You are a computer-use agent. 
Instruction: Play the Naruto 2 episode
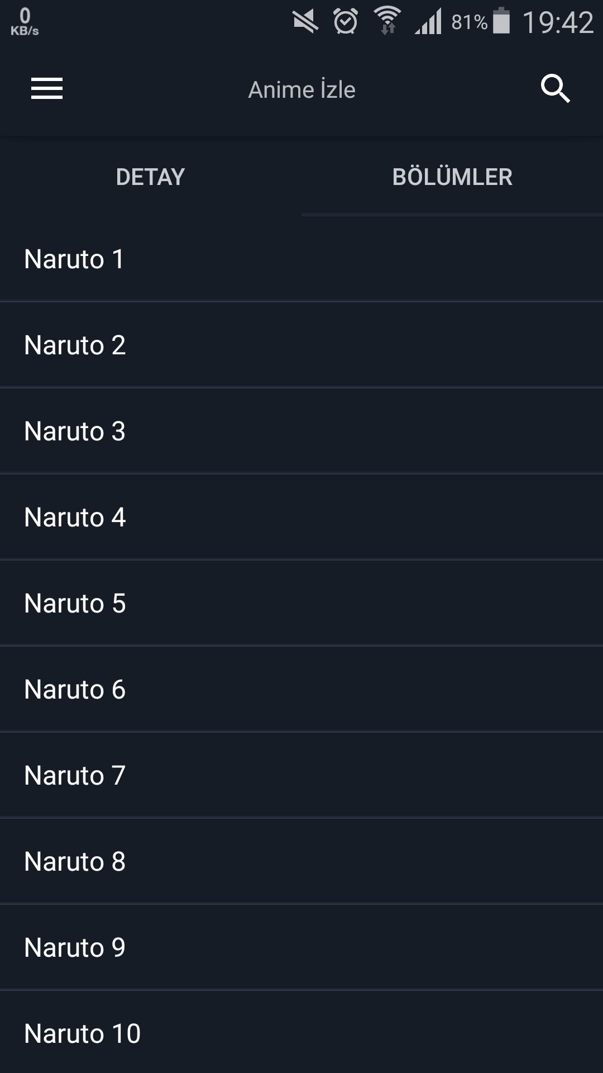coord(301,345)
